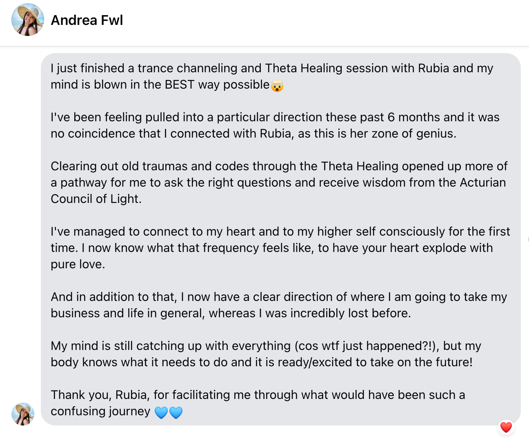Click the words 'pure love.' in the message
The image size is (529, 441).
tap(78, 264)
